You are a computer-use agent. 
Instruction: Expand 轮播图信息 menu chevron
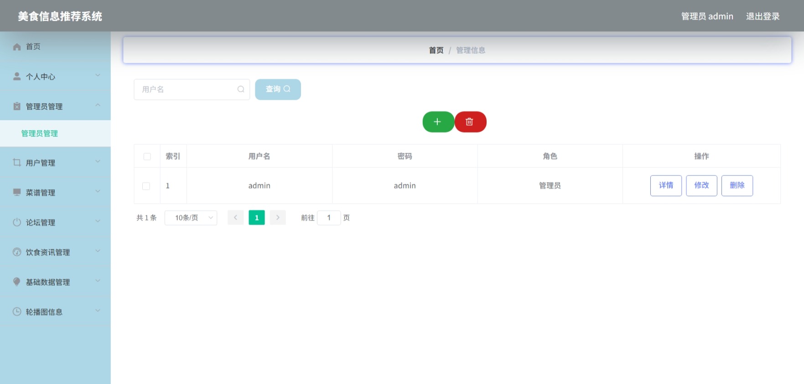pyautogui.click(x=98, y=311)
